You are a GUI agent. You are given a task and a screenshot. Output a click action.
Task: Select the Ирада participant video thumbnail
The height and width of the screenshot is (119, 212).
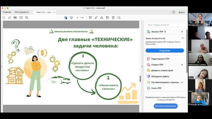coord(200,73)
